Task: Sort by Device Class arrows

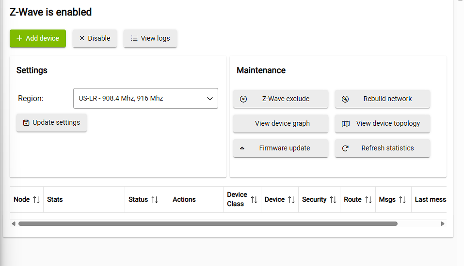Action: pyautogui.click(x=254, y=200)
